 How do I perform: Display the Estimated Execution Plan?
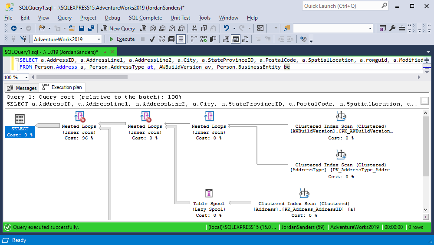point(161,39)
